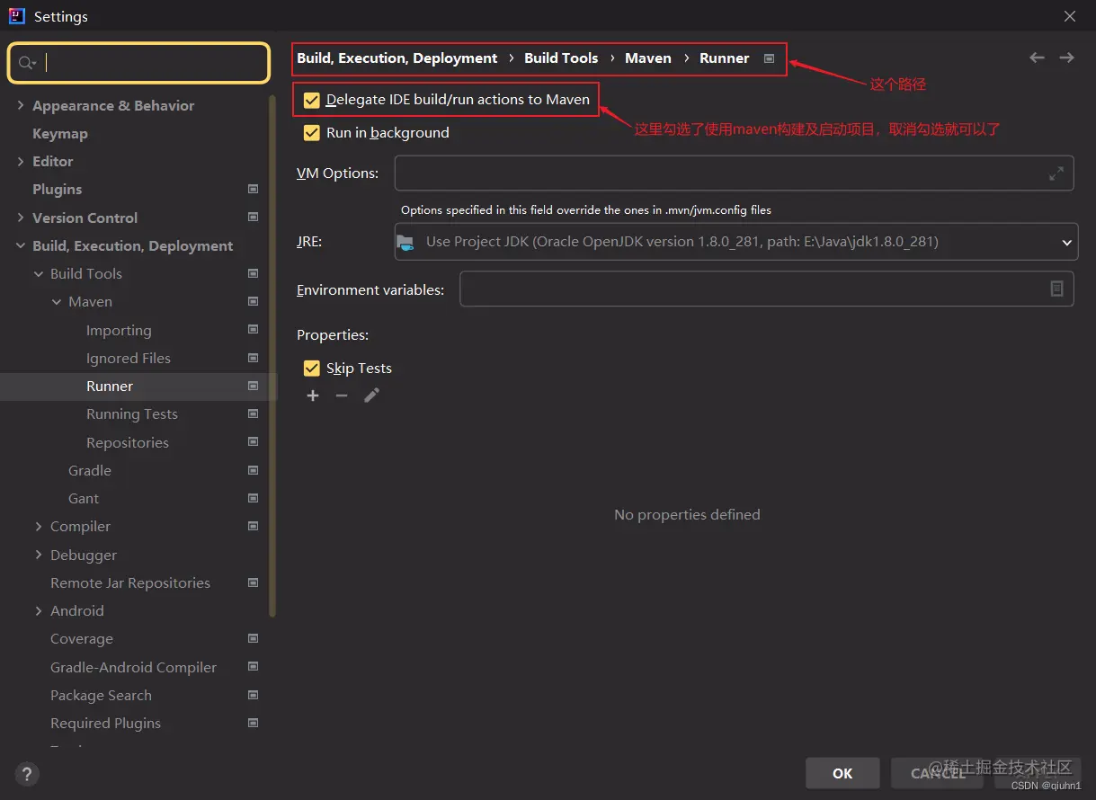
Task: Close the Settings dialog
Action: click(x=1070, y=16)
